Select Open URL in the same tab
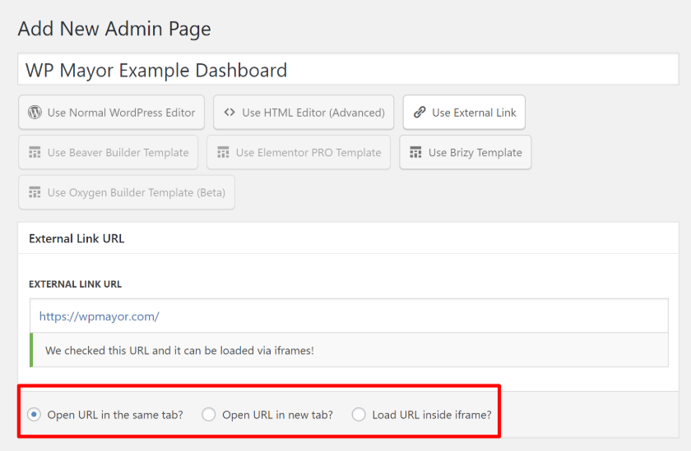The width and height of the screenshot is (691, 451). 34,415
